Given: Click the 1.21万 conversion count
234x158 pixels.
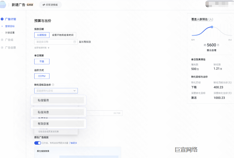Looking at the screenshot, I should (218, 69).
